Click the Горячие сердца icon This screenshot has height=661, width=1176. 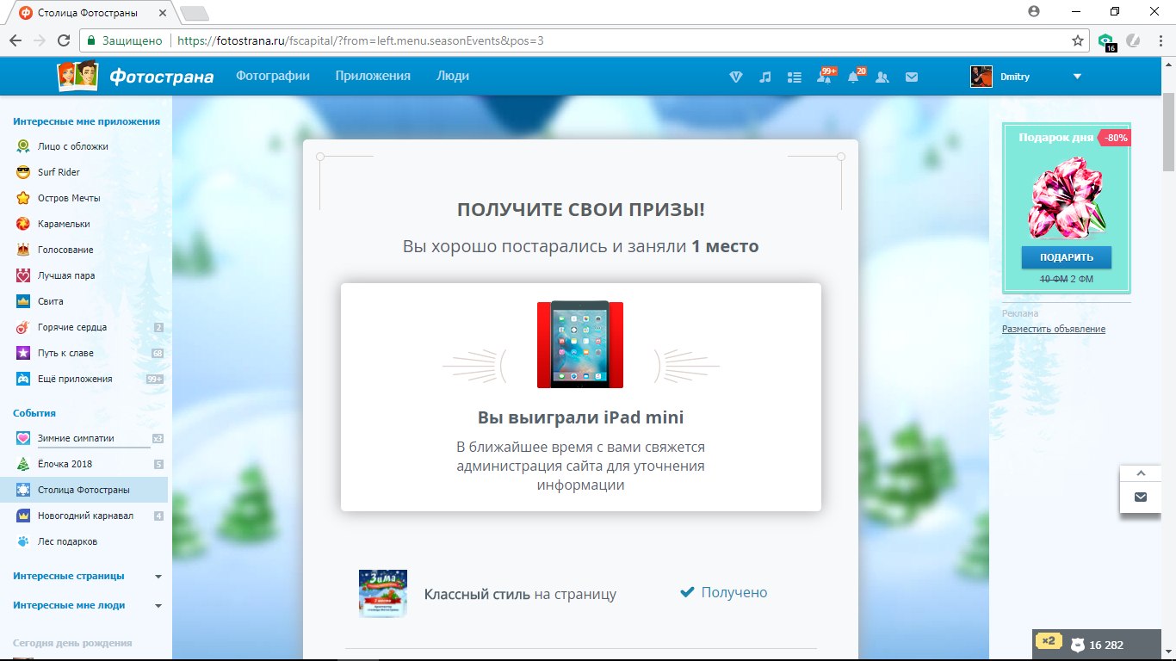23,327
